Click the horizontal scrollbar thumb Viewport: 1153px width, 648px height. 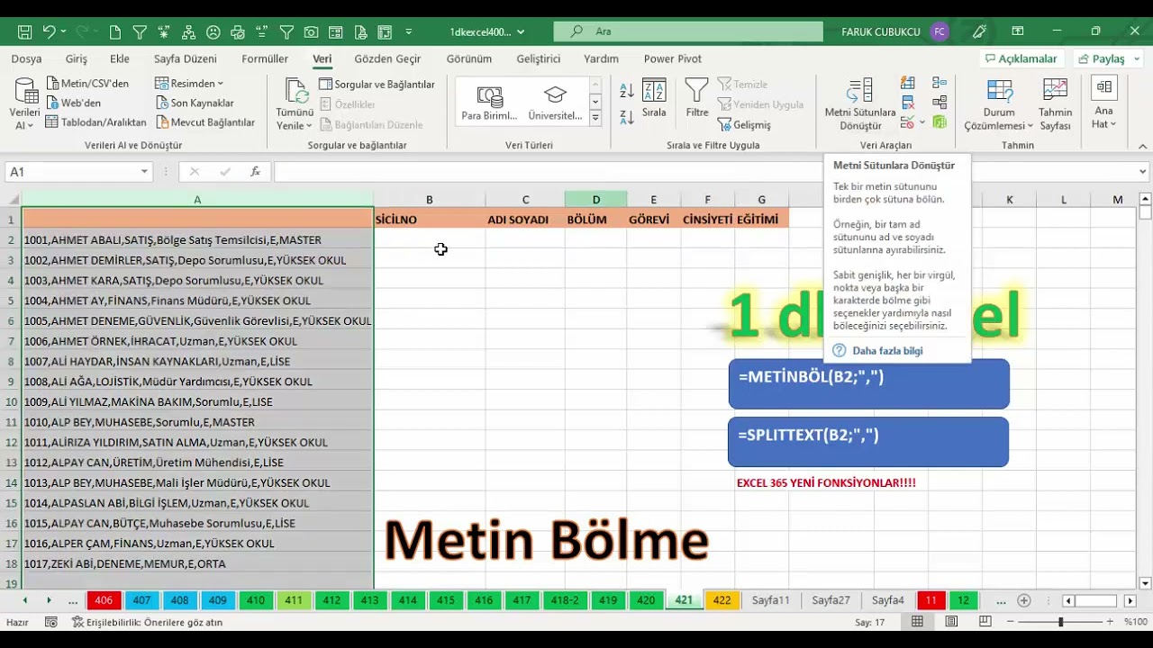1095,600
